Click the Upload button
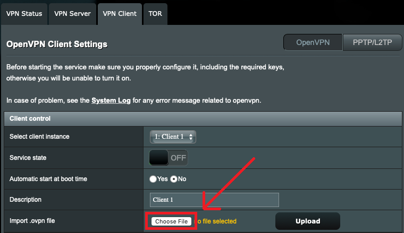 (x=307, y=221)
